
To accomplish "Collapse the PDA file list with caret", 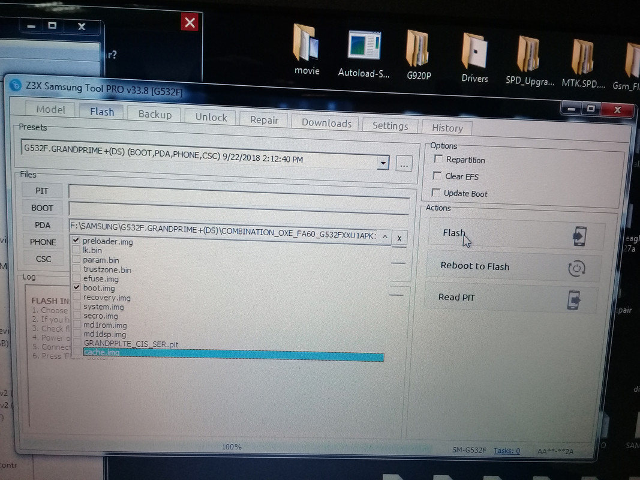I will [384, 237].
